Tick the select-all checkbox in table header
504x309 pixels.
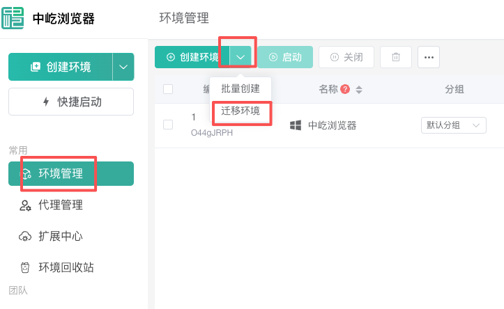[168, 89]
